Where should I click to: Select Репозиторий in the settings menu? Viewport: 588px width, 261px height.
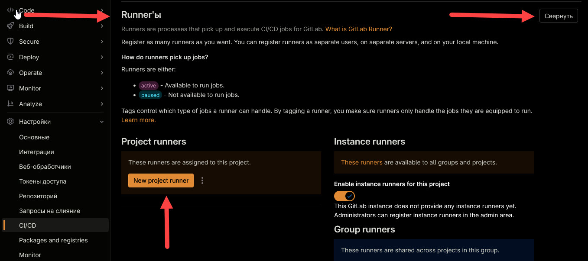click(38, 196)
